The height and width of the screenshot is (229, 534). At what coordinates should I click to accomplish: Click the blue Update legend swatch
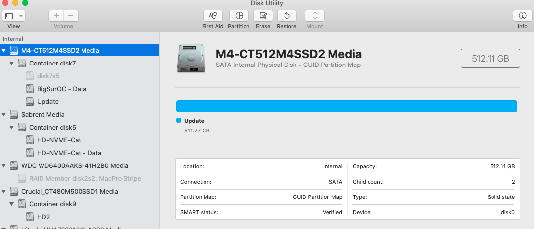178,120
